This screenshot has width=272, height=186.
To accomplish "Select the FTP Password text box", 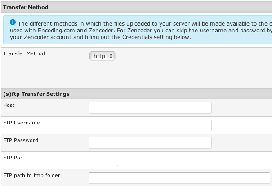I will [x=150, y=143].
